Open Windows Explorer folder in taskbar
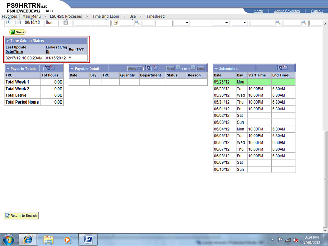The height and width of the screenshot is (246, 328). pyautogui.click(x=48, y=239)
